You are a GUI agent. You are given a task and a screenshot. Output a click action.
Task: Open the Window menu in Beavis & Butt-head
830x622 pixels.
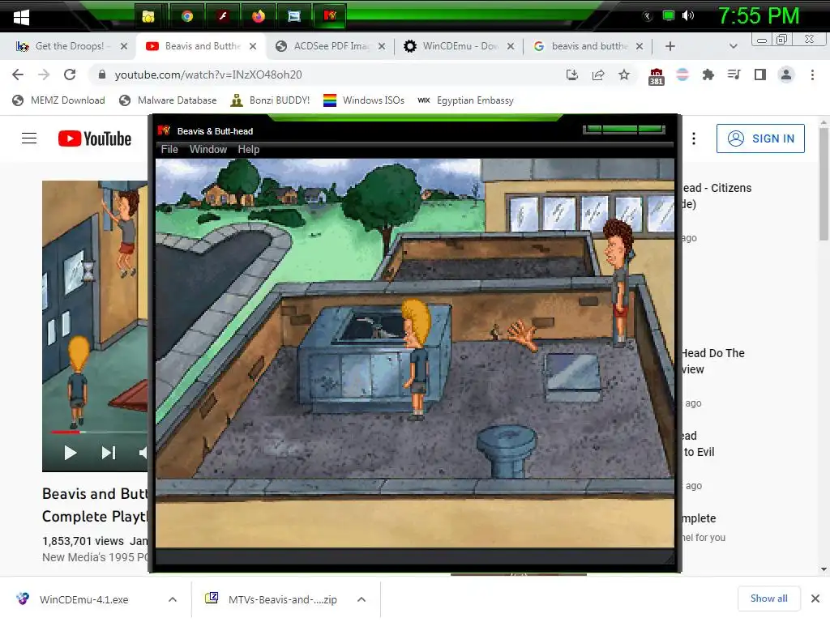[208, 150]
